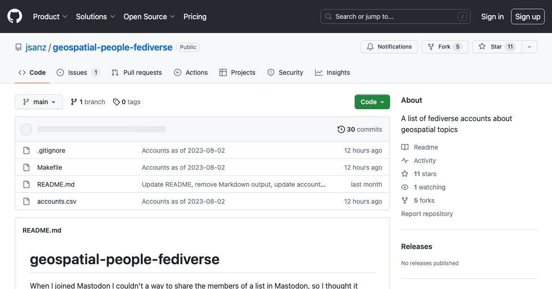Image resolution: width=552 pixels, height=289 pixels.
Task: Expand the Star options dropdown arrow
Action: coord(529,46)
